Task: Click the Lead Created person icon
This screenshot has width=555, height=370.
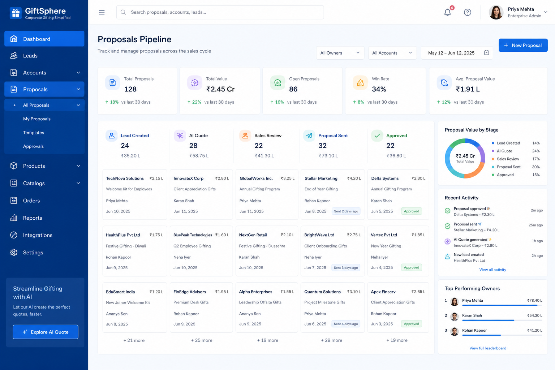Action: click(x=112, y=135)
